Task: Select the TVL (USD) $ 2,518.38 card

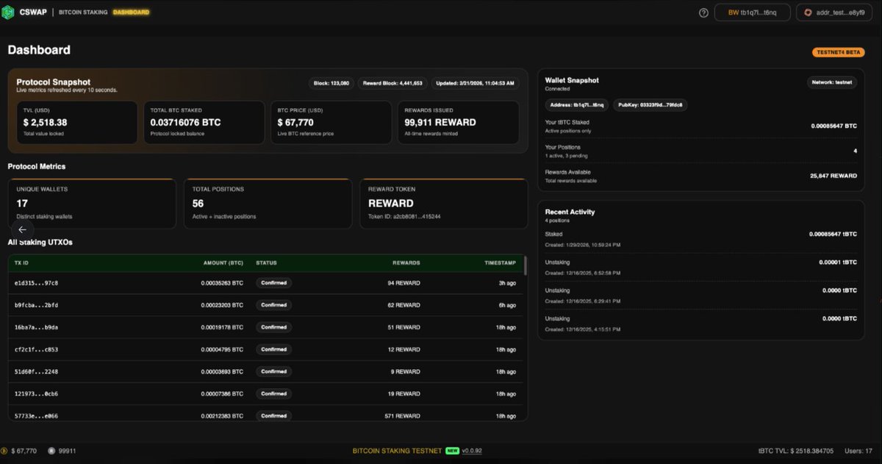Action: tap(77, 123)
